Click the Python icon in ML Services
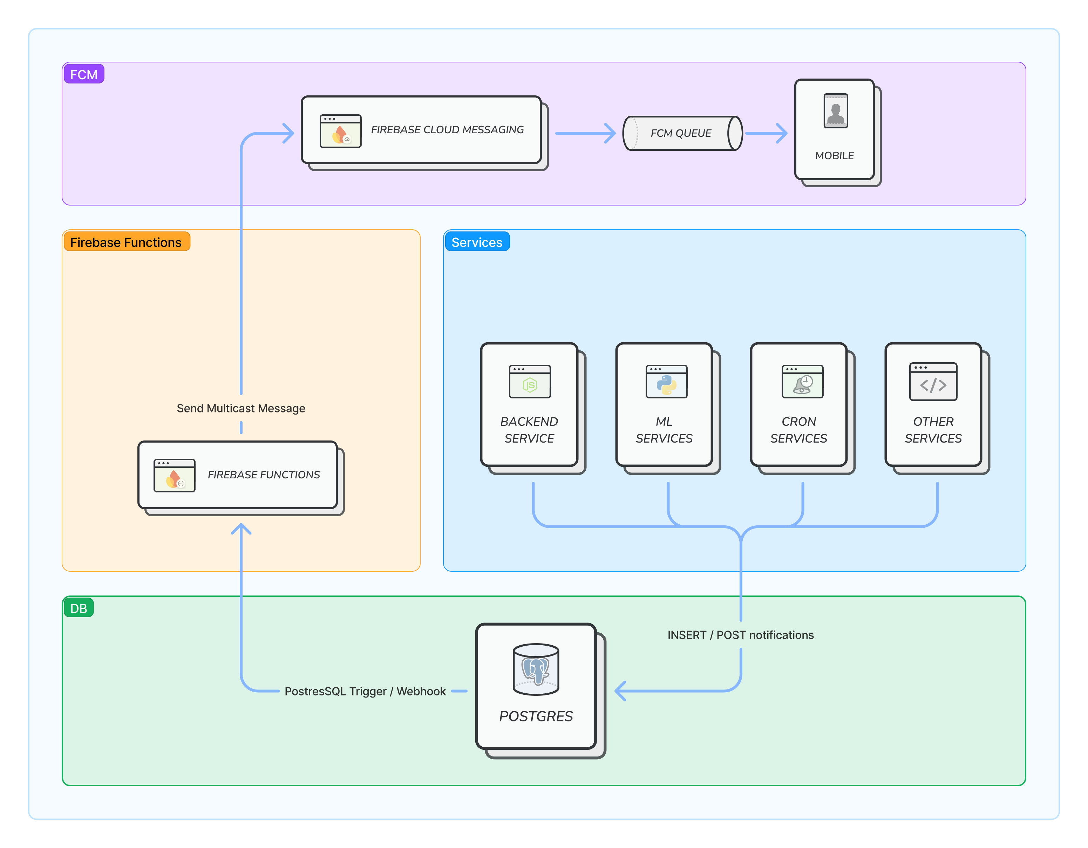Screen dimensions: 1088x848 point(666,381)
